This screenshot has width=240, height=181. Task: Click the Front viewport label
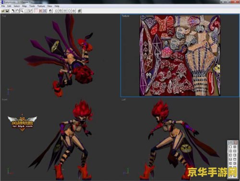point(5,100)
